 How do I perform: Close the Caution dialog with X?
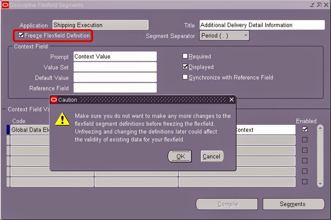click(x=232, y=100)
